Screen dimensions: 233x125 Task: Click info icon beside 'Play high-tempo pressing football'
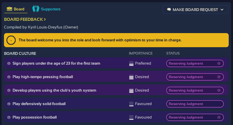pos(9,77)
